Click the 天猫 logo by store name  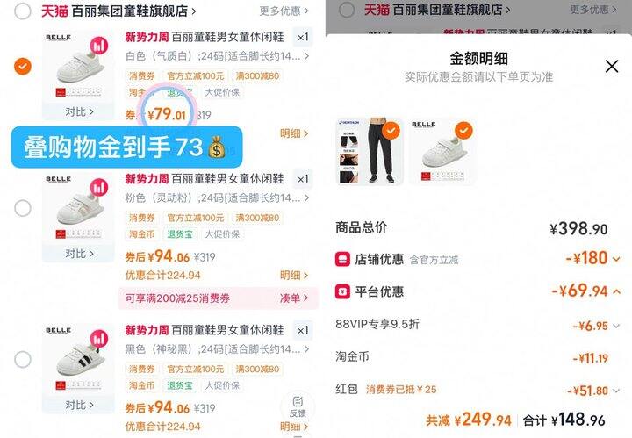point(54,11)
